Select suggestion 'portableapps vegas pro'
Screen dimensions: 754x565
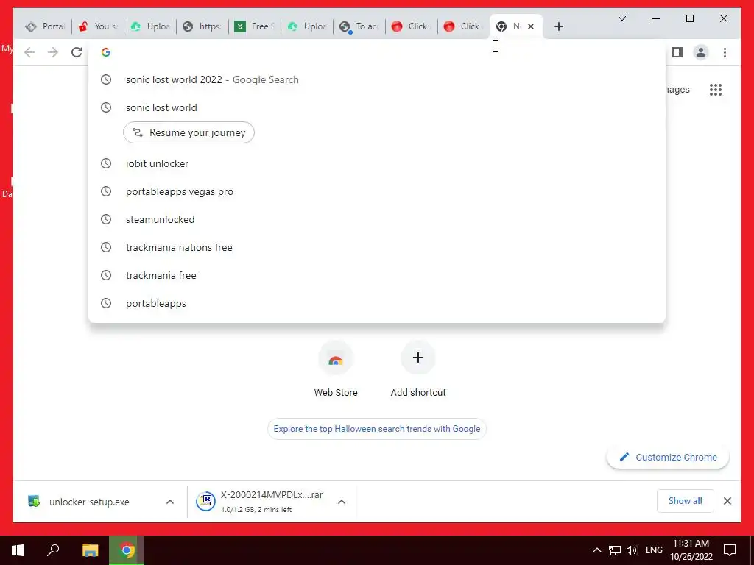pos(376,191)
